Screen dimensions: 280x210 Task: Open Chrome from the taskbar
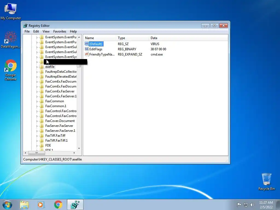point(58,205)
